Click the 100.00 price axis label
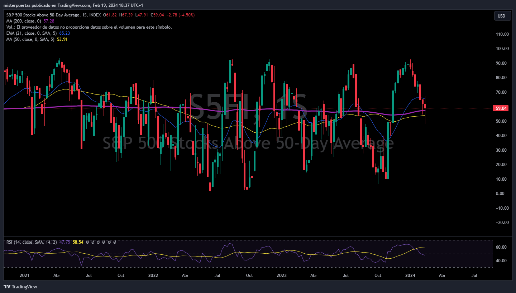 (502, 49)
